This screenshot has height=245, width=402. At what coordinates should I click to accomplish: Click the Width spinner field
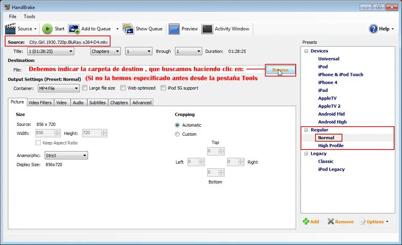point(48,133)
